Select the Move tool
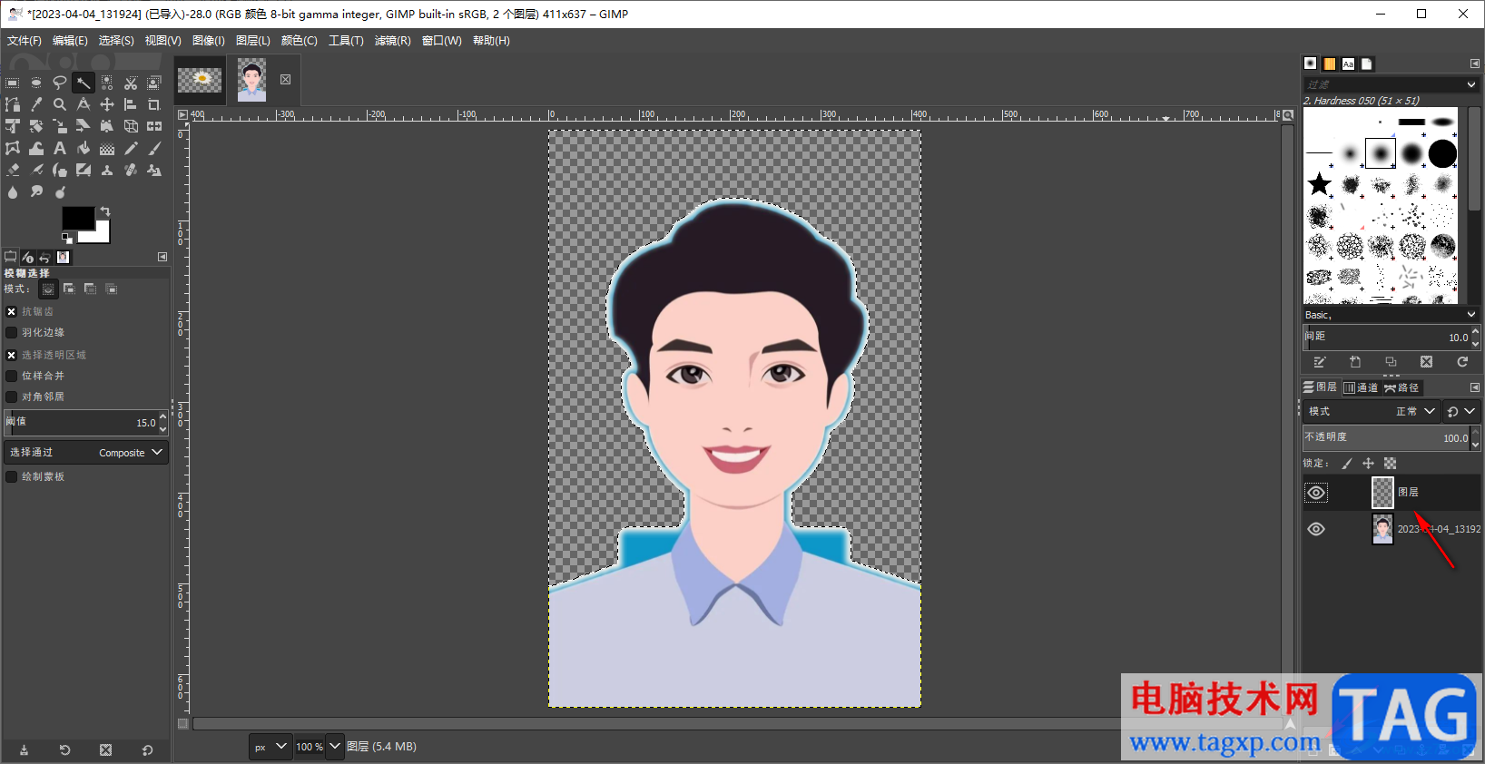Viewport: 1485px width, 764px height. [x=107, y=104]
